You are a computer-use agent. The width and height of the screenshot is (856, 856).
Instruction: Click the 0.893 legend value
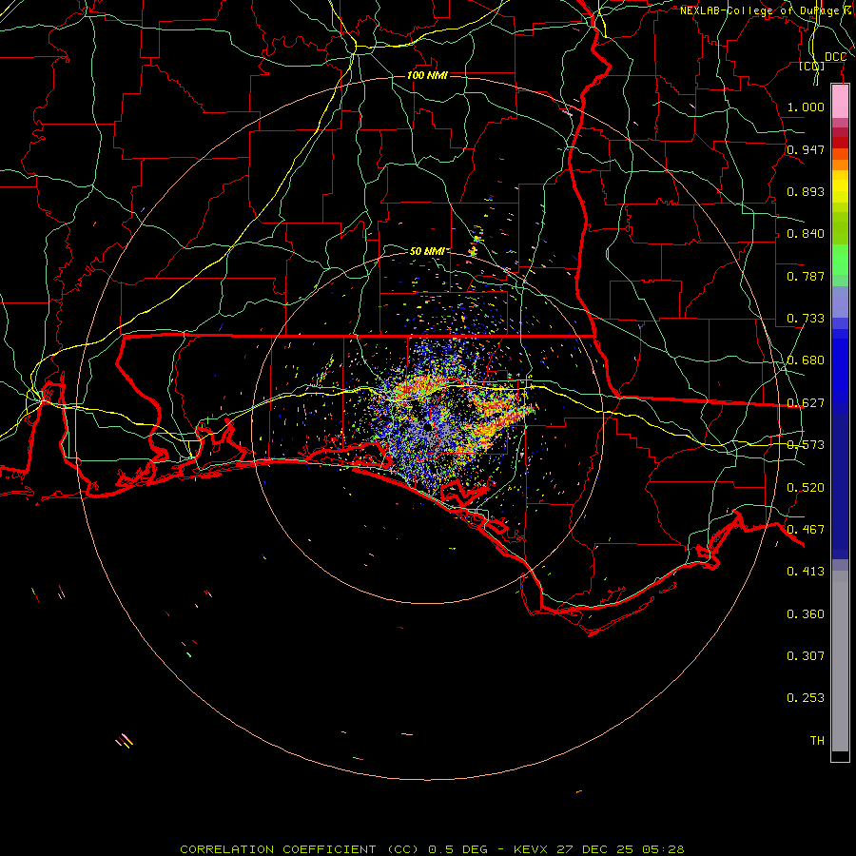[806, 191]
